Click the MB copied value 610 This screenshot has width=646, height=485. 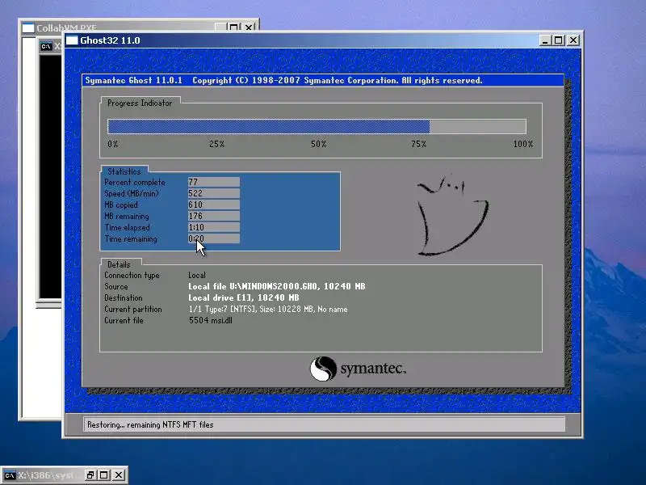pyautogui.click(x=214, y=205)
